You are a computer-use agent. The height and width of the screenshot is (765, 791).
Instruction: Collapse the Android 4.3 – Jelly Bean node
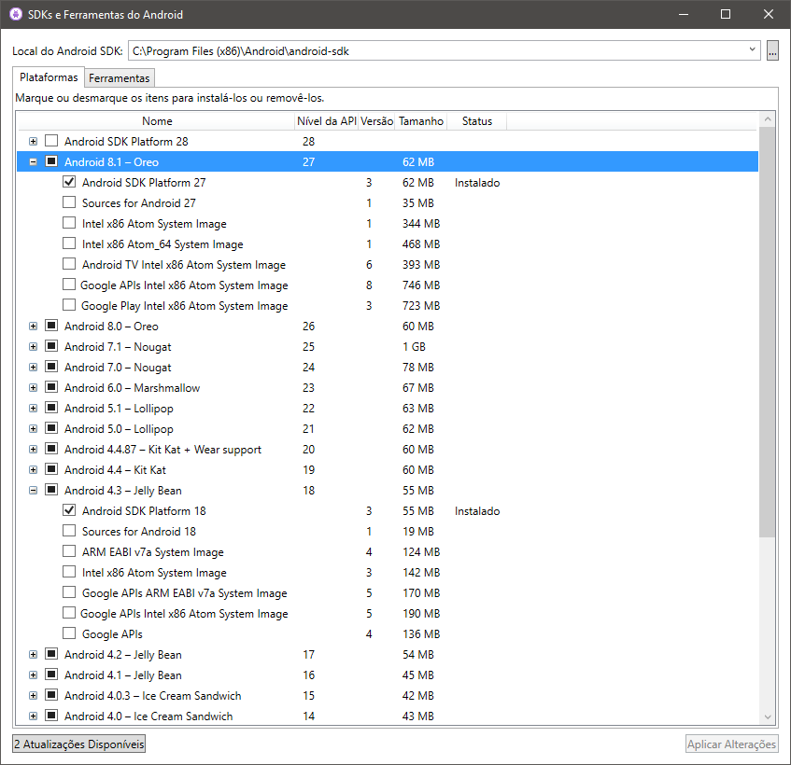(x=33, y=491)
